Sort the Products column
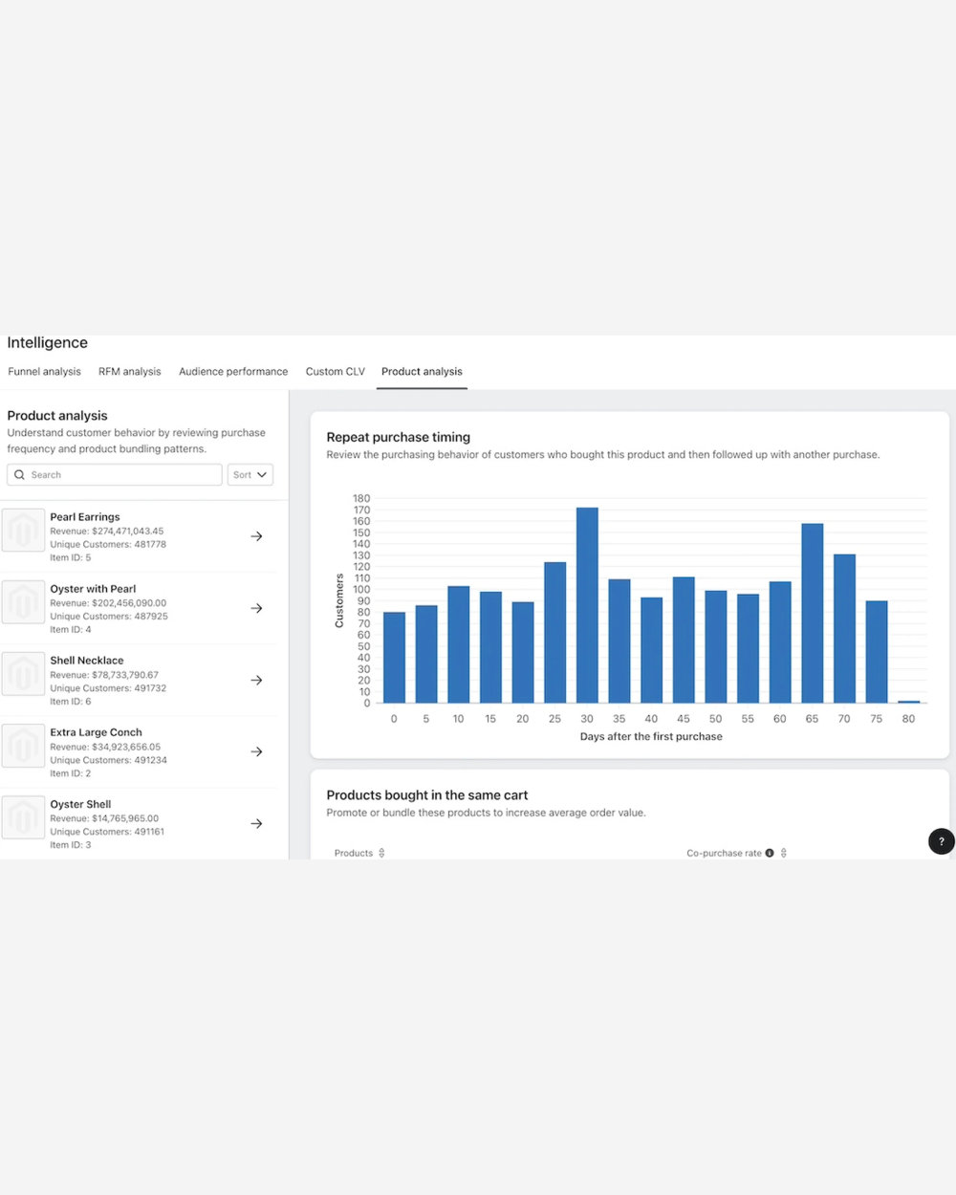 click(380, 853)
